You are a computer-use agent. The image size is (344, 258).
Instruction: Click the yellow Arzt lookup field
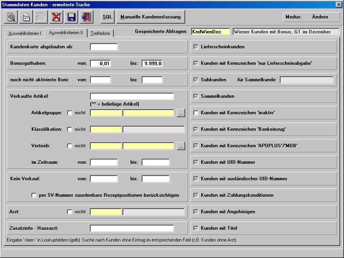click(x=106, y=212)
